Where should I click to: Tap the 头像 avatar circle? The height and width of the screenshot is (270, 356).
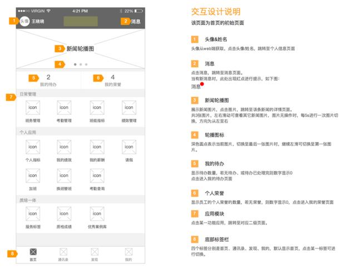(x=24, y=21)
